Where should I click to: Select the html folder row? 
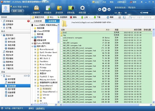pyautogui.click(x=106, y=33)
